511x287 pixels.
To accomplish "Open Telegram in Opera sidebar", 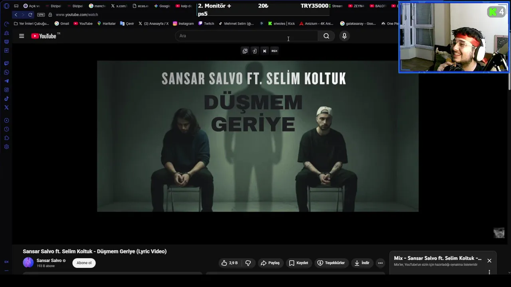I will (x=6, y=81).
